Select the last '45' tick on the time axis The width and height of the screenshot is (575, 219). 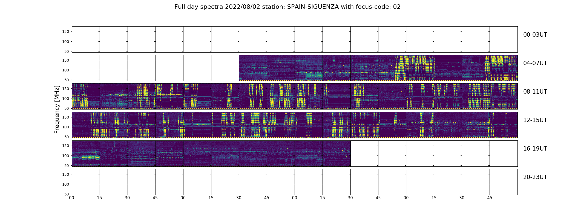pos(490,198)
